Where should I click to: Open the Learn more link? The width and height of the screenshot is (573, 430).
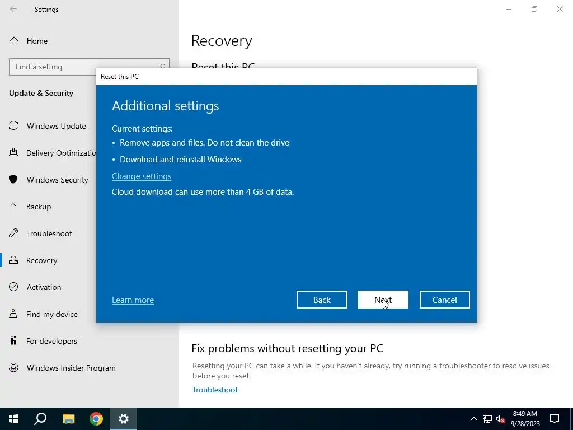[133, 300]
